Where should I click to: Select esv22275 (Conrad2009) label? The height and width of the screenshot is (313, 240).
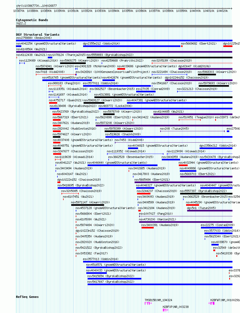[x=218, y=226]
